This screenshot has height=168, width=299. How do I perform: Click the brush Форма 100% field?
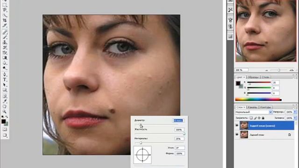coord(180,154)
